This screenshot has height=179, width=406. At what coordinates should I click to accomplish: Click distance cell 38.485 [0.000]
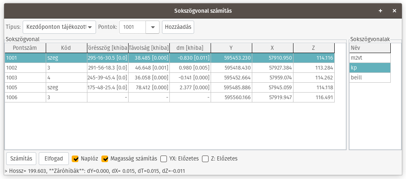(149, 58)
